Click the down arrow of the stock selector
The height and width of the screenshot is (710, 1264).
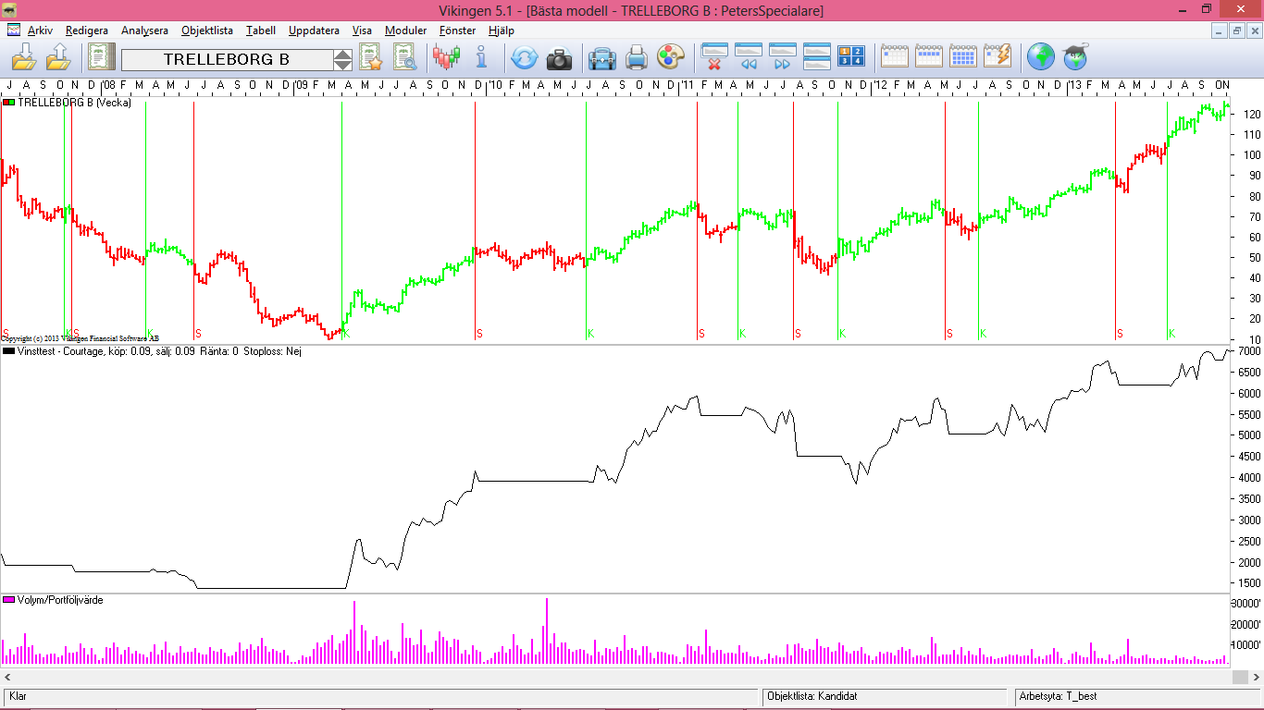coord(342,65)
